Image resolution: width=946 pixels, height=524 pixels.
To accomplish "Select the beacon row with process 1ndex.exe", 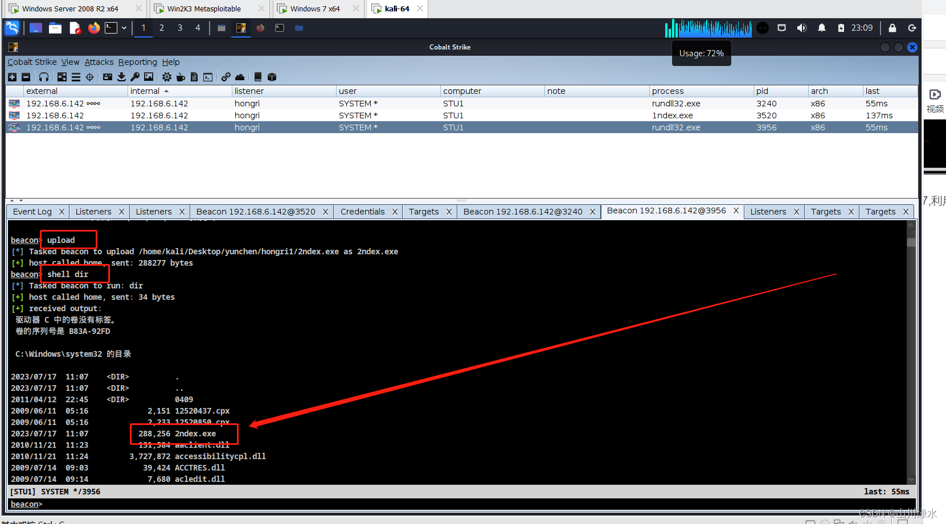I will (x=462, y=115).
